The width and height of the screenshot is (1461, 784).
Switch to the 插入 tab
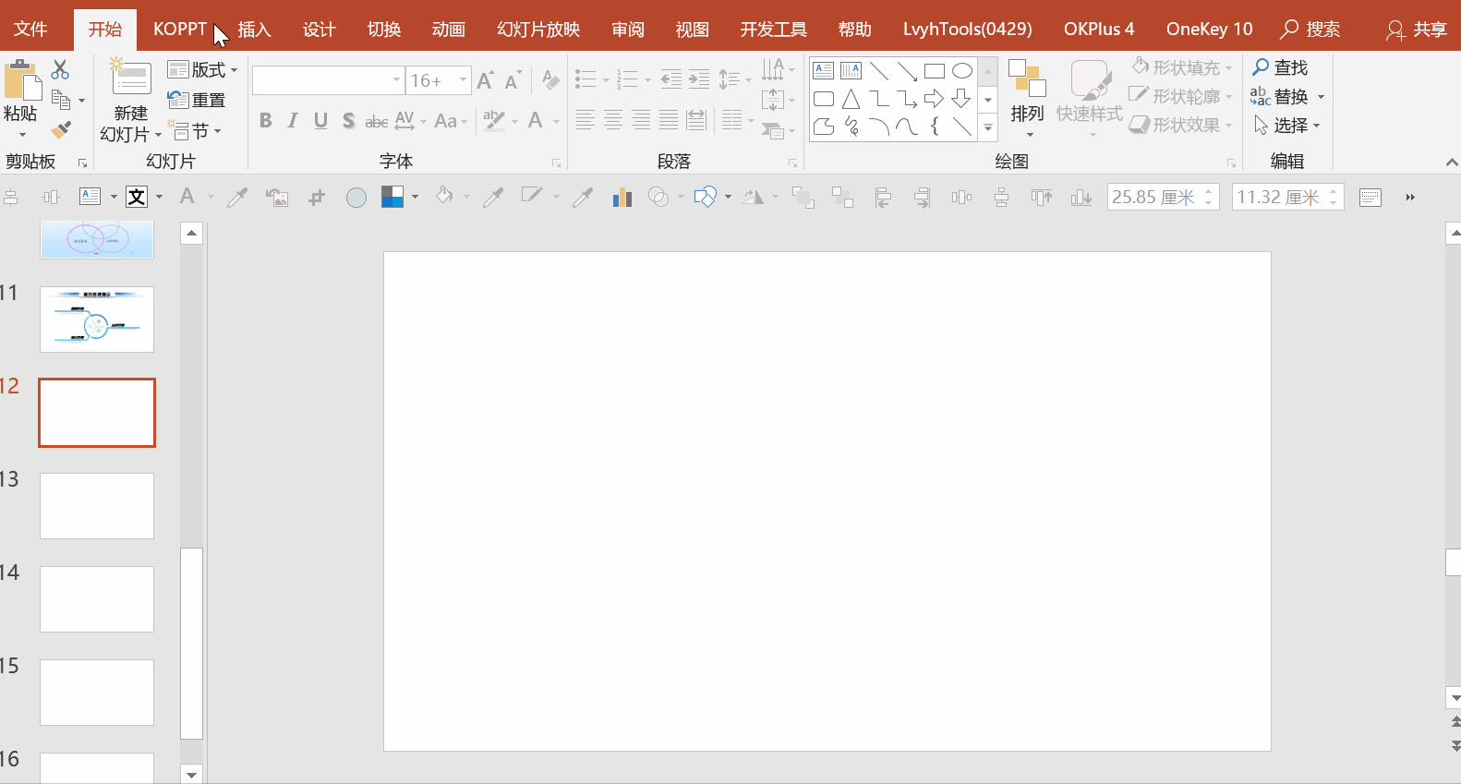pos(254,30)
